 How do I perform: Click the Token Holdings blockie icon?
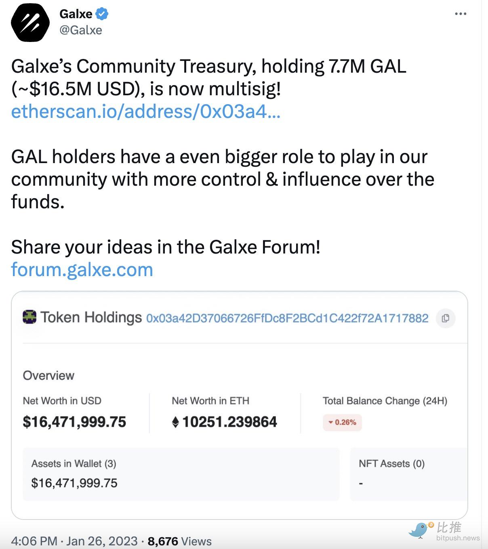pos(29,317)
